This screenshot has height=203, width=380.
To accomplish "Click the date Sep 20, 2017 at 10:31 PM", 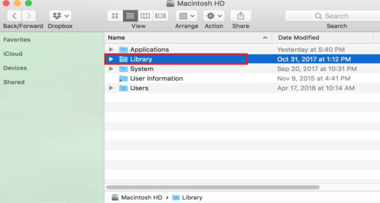I will [x=317, y=69].
